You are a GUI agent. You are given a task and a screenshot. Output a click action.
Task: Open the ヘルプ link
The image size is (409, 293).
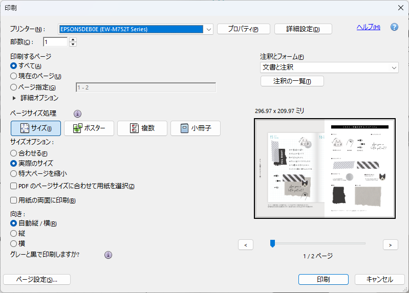[368, 27]
